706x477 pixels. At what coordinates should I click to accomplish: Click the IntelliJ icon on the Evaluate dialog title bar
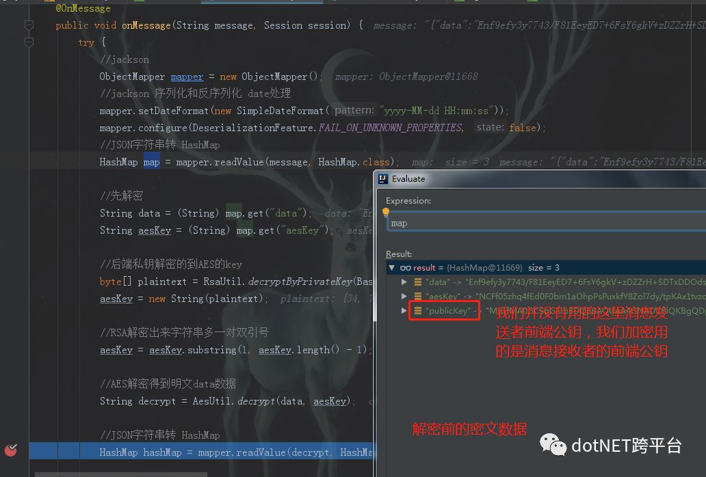pyautogui.click(x=382, y=178)
